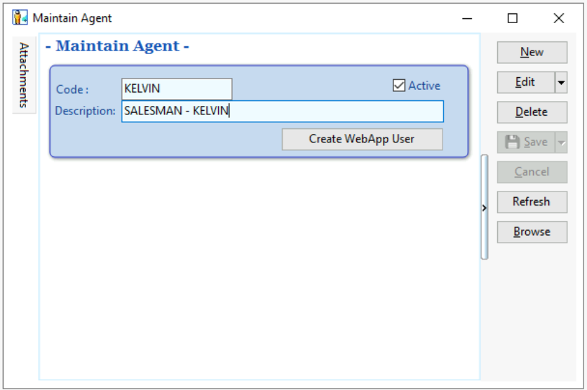This screenshot has height=390, width=587.
Task: Uncheck the Active checkbox
Action: [399, 86]
